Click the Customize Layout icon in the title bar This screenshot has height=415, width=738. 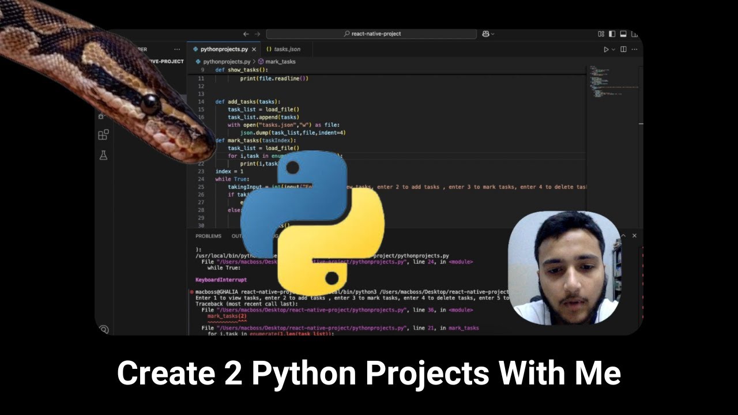[x=601, y=34]
